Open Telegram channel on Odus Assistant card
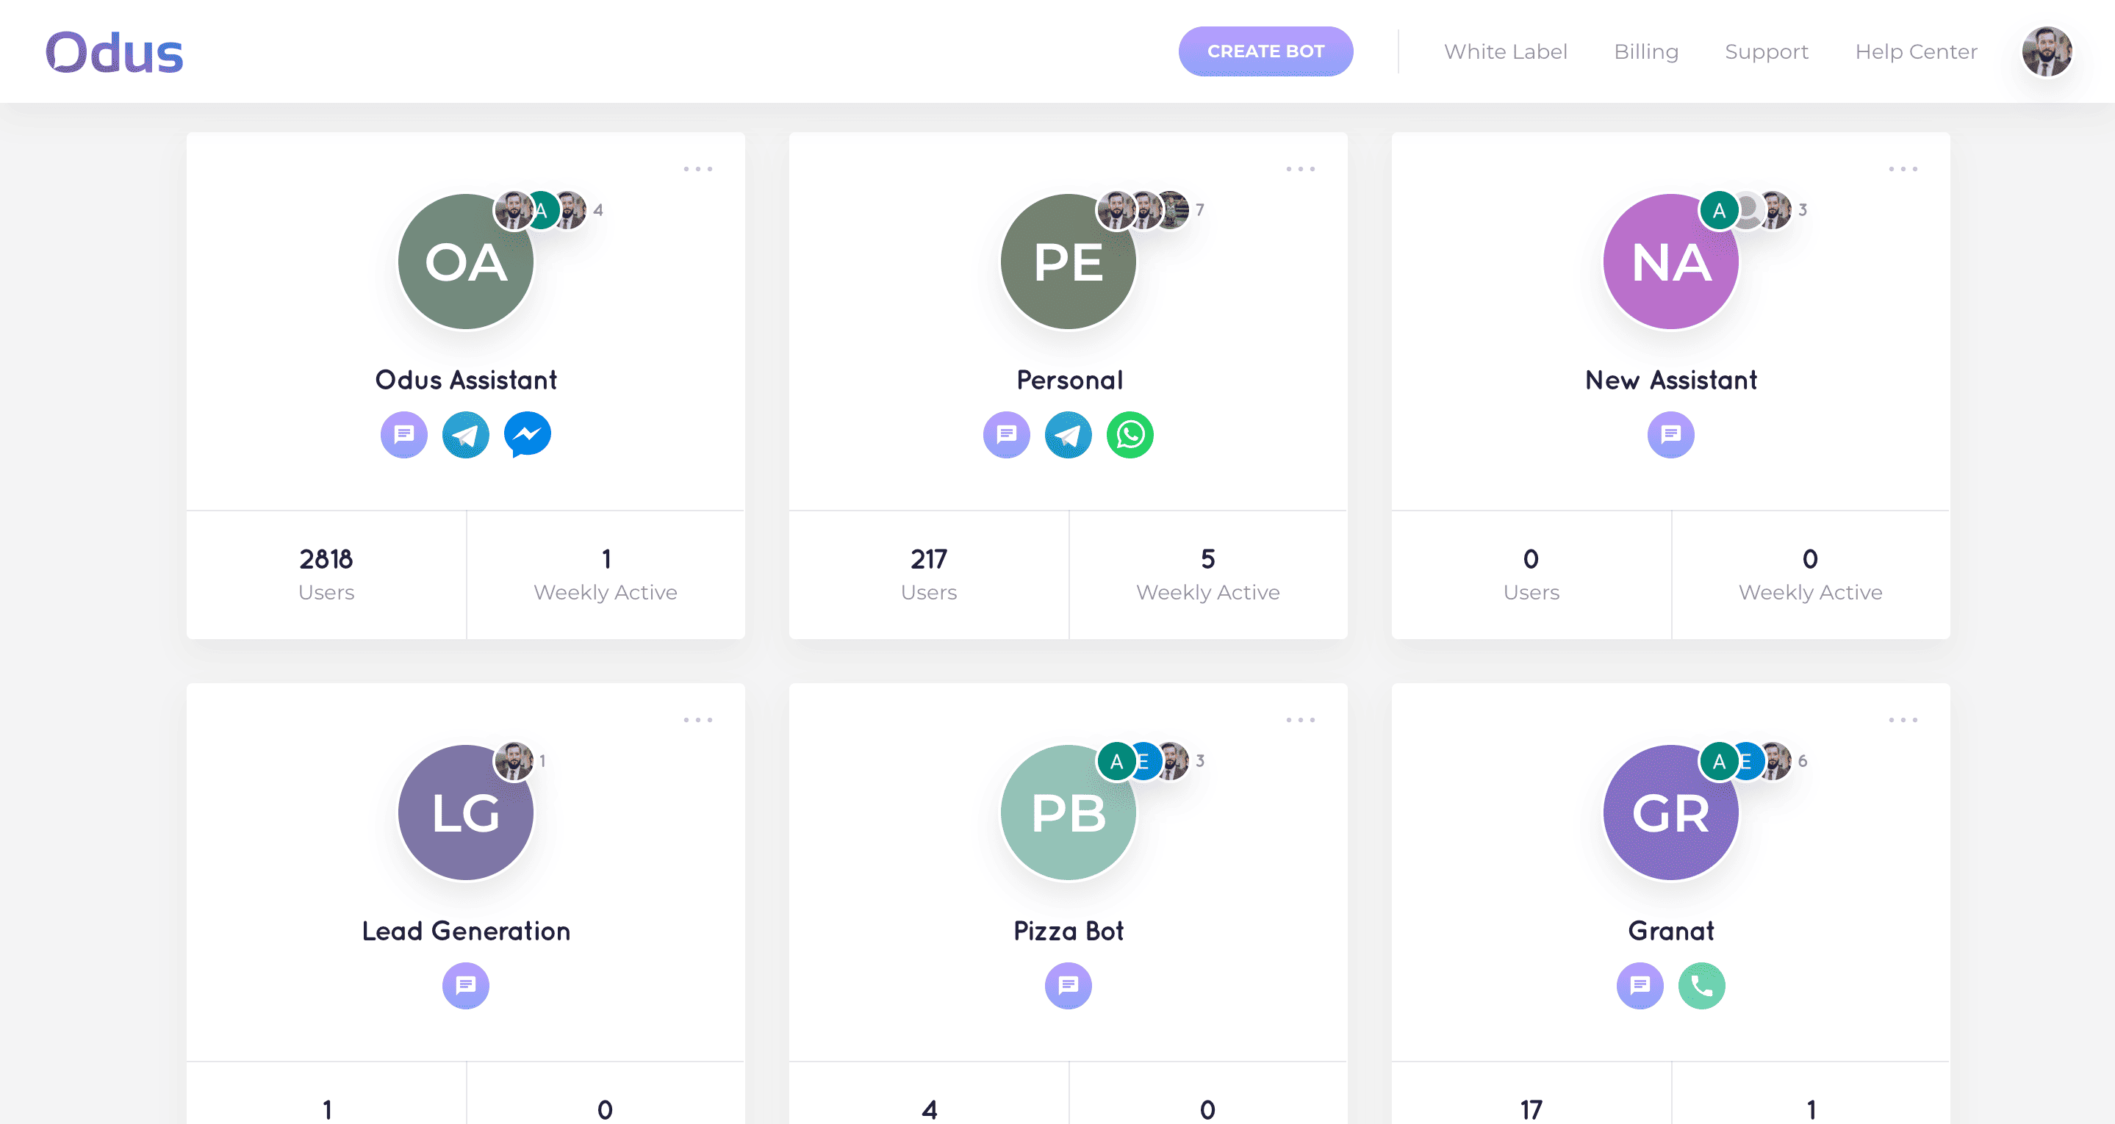 coord(465,434)
